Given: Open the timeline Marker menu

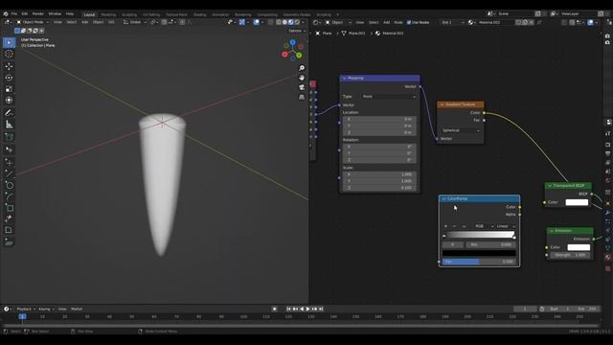Looking at the screenshot, I should click(x=77, y=309).
